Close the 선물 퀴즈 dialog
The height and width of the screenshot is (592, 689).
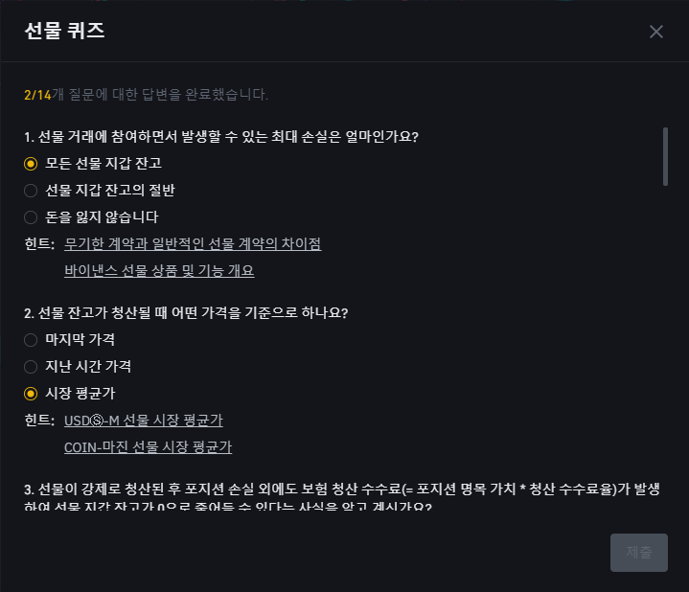pyautogui.click(x=656, y=32)
